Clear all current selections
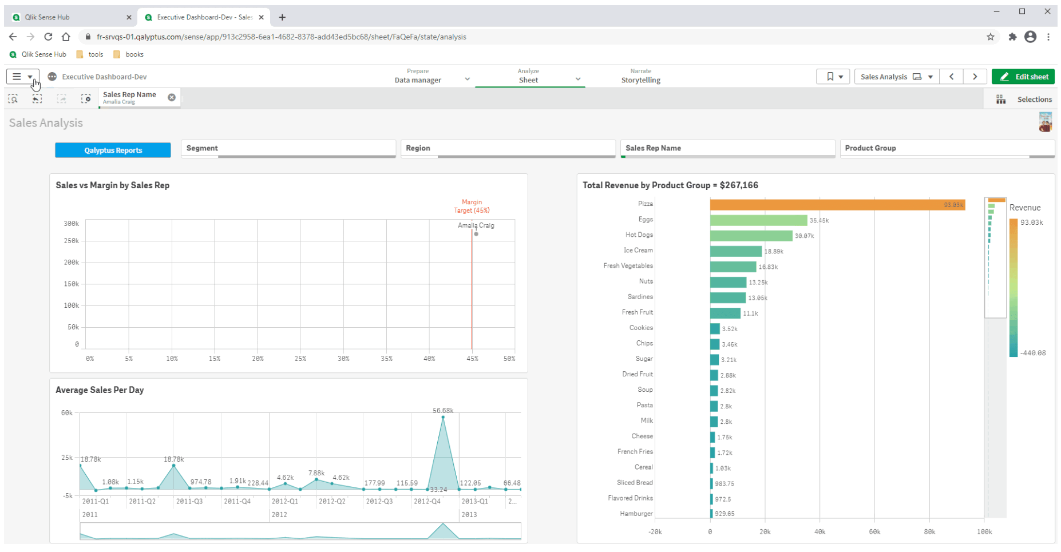The image size is (1061, 552). click(86, 98)
